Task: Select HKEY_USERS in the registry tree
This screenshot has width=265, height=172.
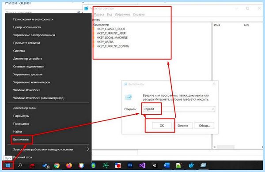Action: click(x=105, y=42)
